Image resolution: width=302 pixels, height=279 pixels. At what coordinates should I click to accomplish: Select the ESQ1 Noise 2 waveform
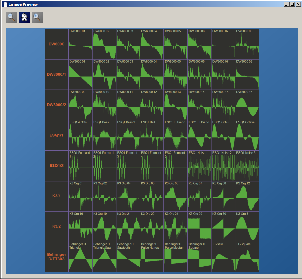tap(223, 166)
